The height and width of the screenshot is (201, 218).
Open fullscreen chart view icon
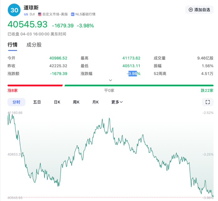[x=208, y=102]
